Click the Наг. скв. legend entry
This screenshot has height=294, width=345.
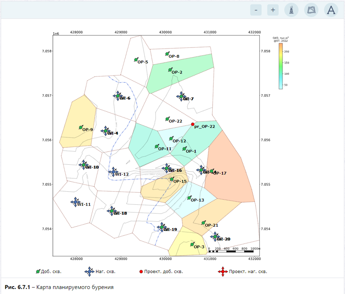click(x=100, y=271)
